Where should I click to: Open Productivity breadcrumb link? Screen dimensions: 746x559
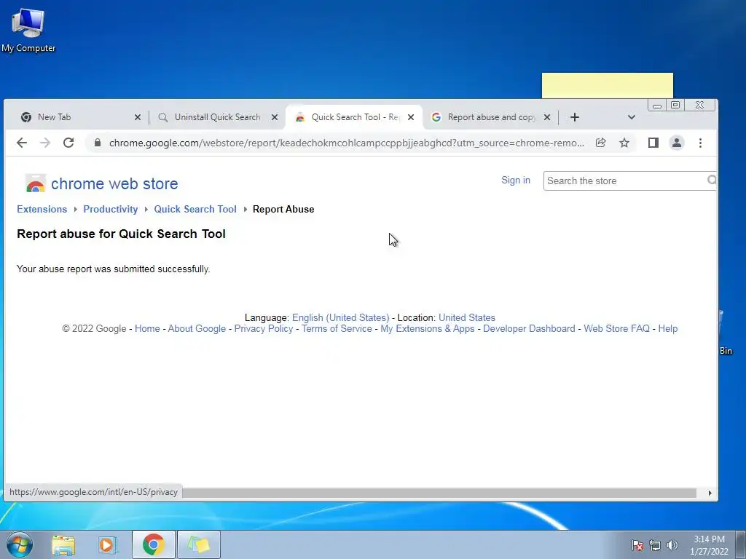point(111,209)
